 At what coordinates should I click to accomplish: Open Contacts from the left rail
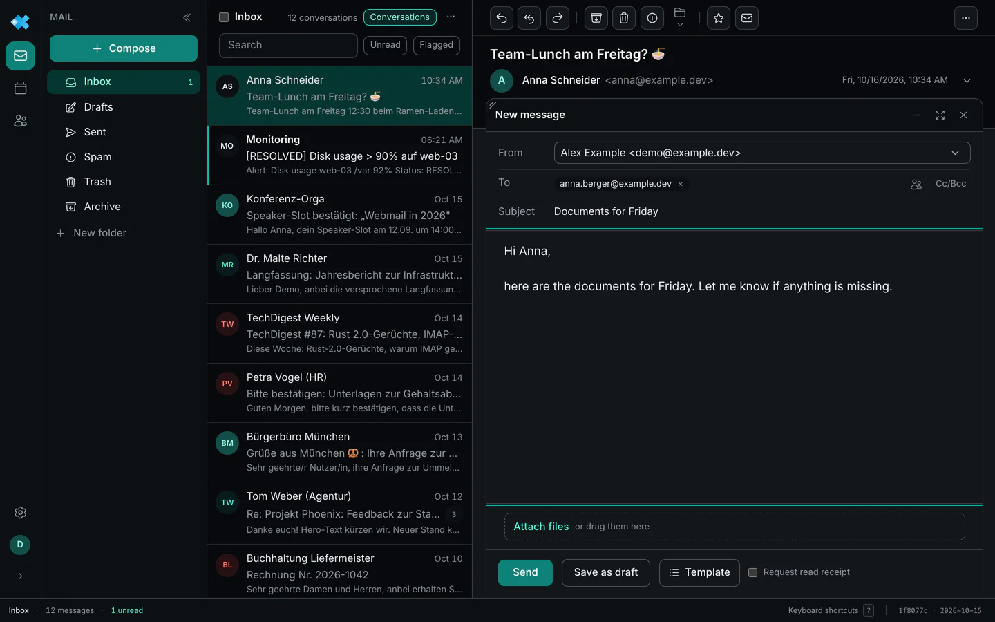coord(21,121)
